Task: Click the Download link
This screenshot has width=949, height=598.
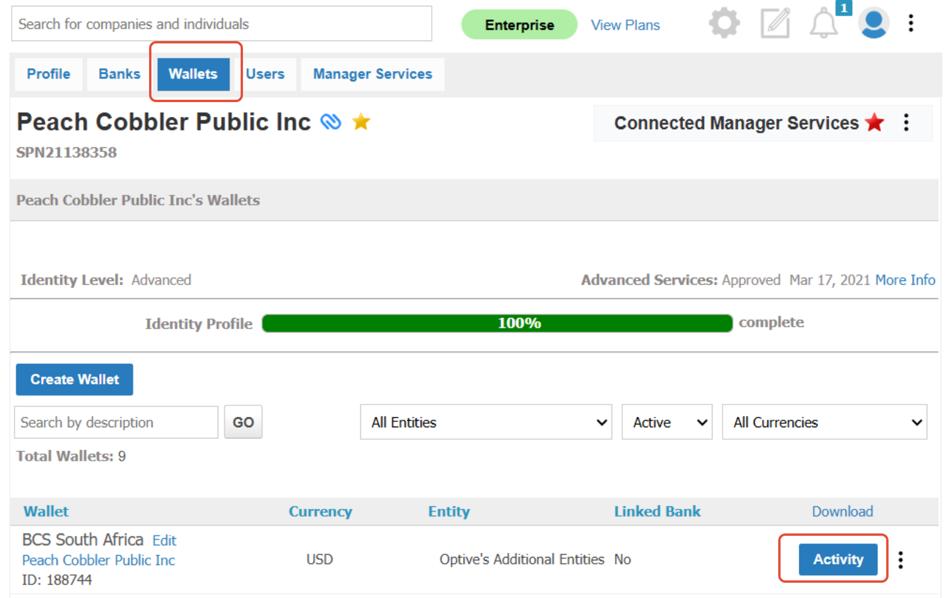Action: tap(842, 511)
